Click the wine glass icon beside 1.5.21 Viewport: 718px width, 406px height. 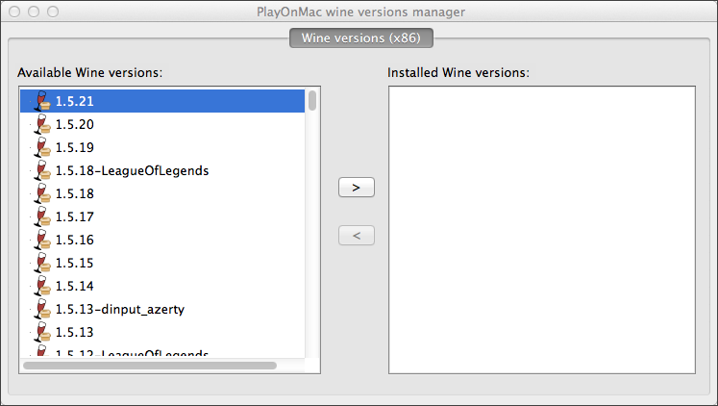click(41, 101)
